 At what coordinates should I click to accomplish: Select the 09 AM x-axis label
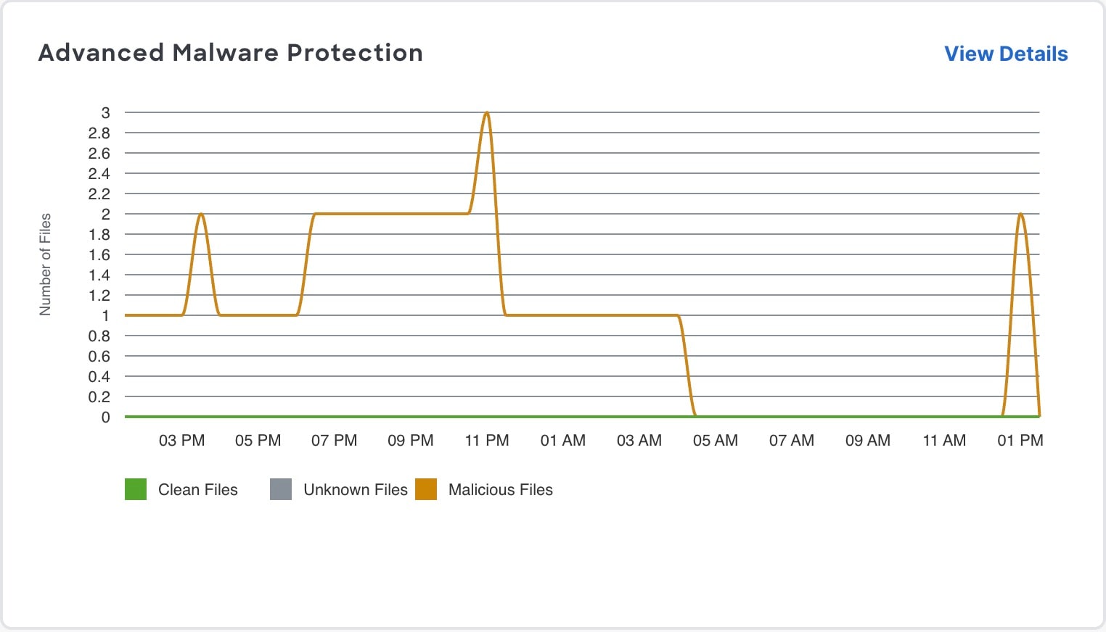(x=867, y=441)
